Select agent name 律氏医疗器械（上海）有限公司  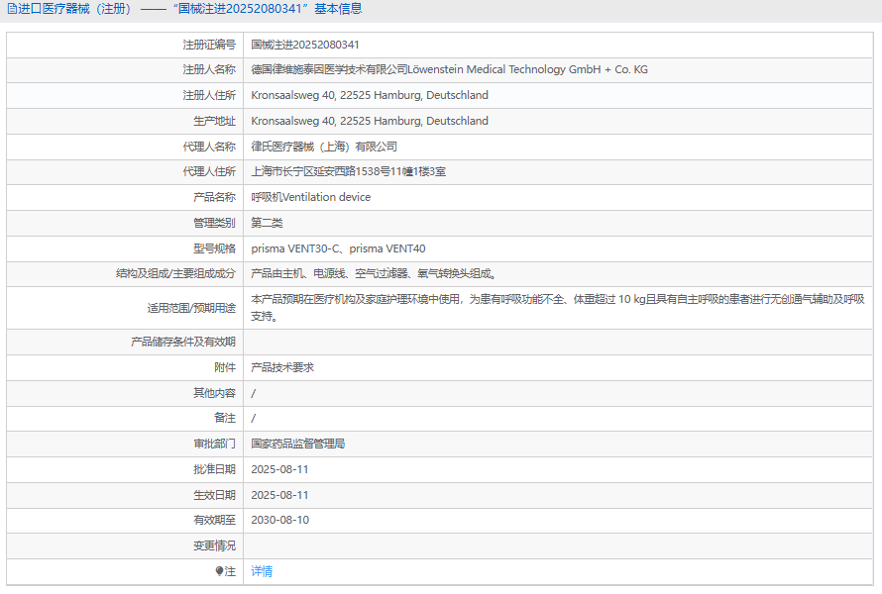(x=324, y=147)
